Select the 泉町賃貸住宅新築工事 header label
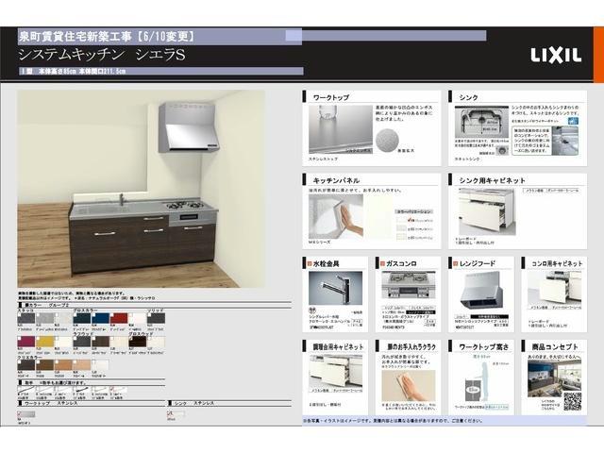 (107, 36)
